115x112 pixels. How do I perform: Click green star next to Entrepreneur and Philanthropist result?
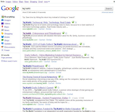tap(63, 33)
